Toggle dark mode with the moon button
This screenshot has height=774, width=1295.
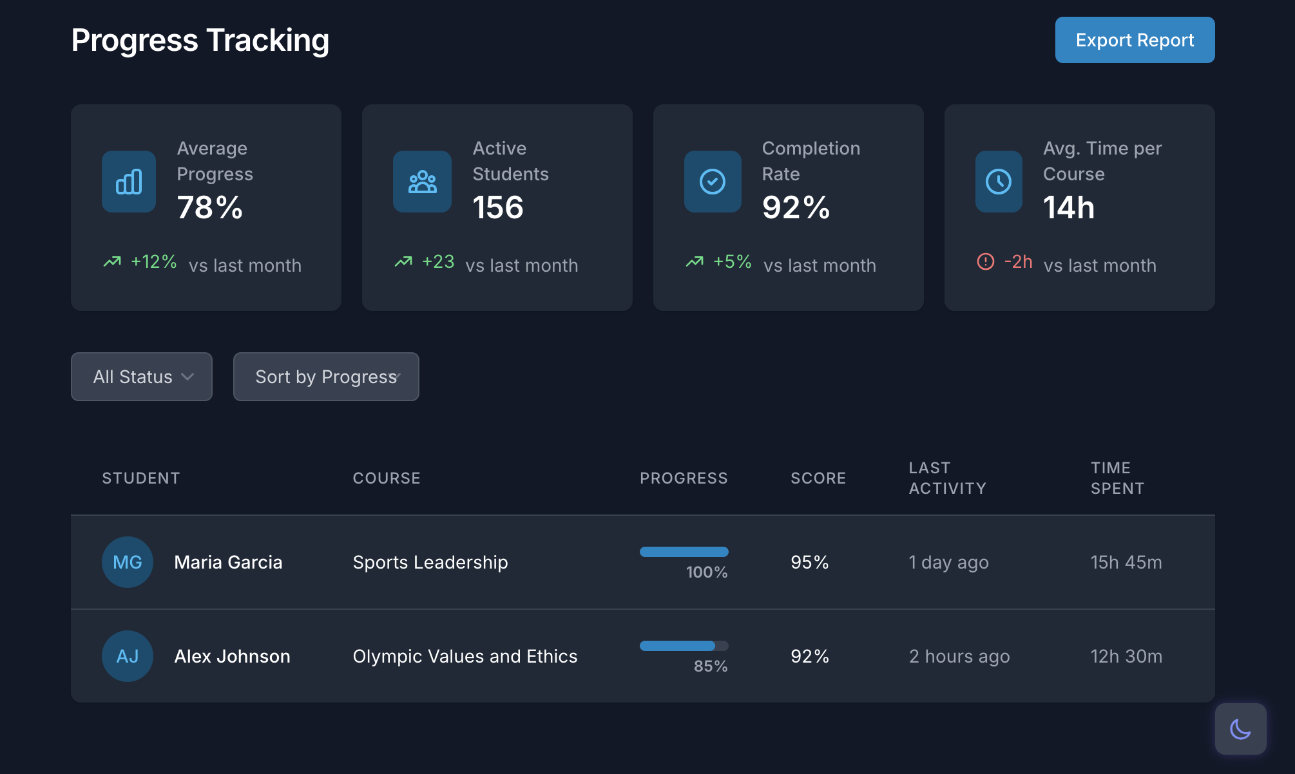[1240, 729]
